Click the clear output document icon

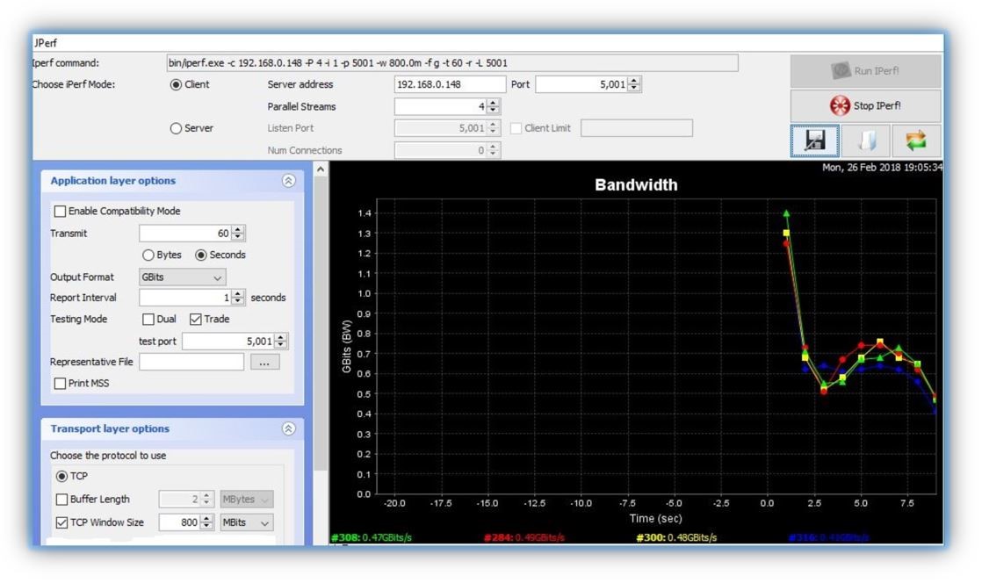(864, 140)
